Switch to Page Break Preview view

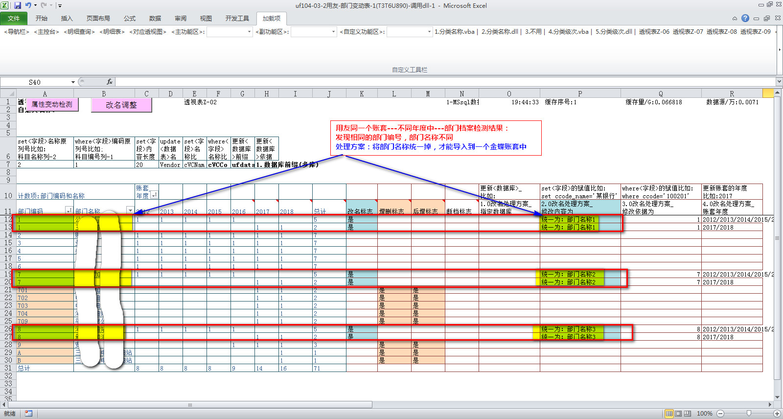point(688,414)
